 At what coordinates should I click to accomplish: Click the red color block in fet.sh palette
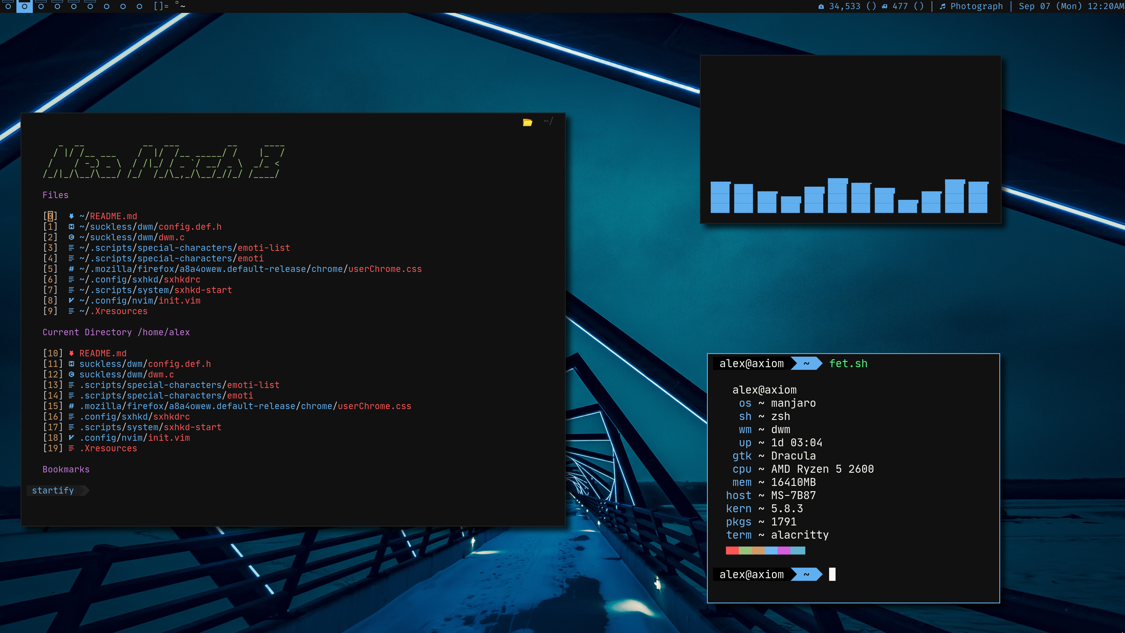732,550
